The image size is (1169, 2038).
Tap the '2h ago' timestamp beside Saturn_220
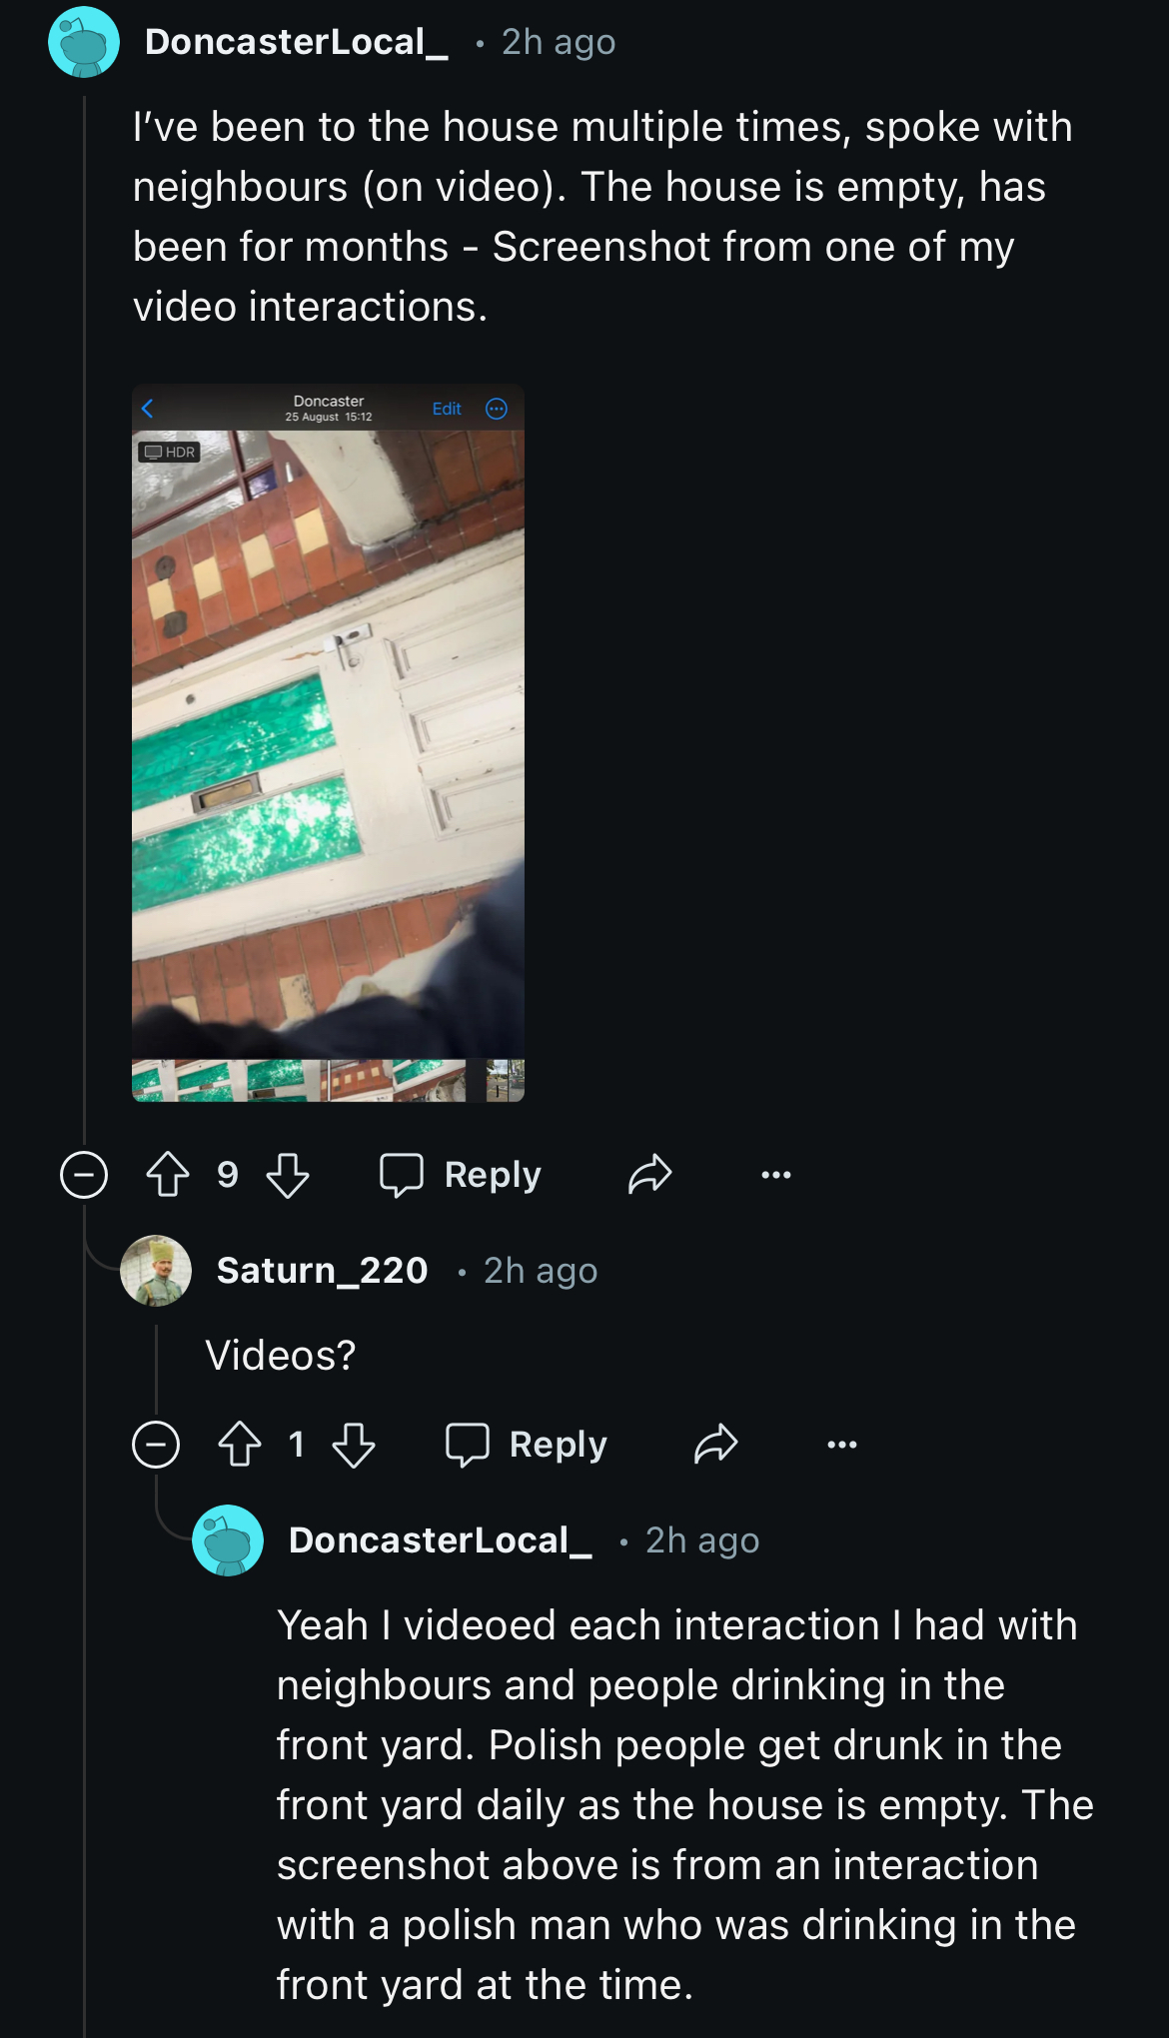point(541,1271)
